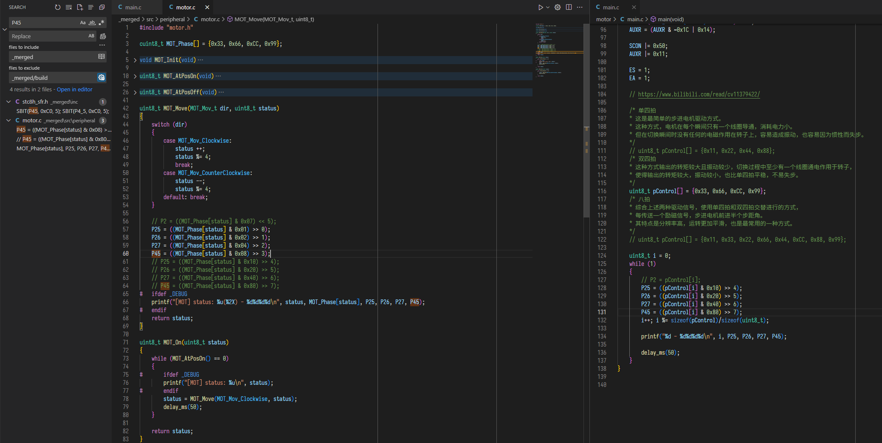This screenshot has width=882, height=443.
Task: Expand folded MOT_AtPosOff function
Action: pos(135,92)
